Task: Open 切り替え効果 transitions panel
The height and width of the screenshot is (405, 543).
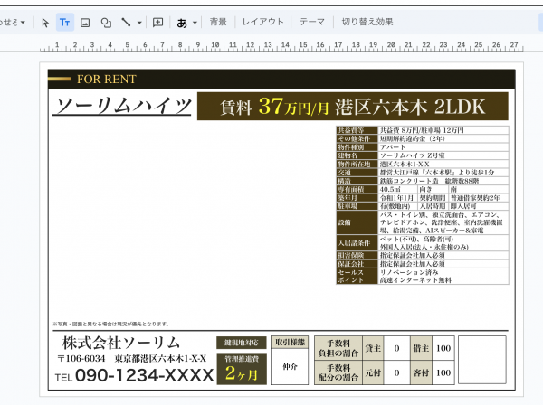Action: tap(367, 22)
